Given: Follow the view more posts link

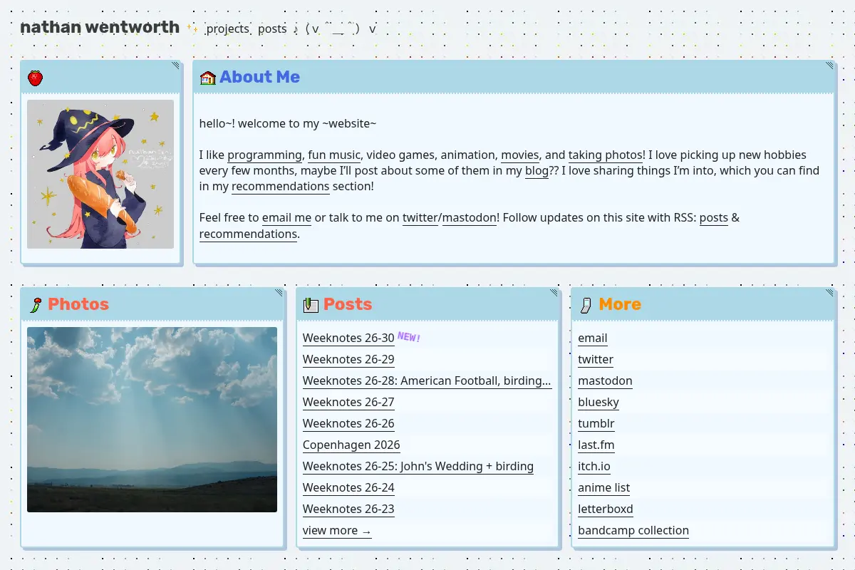Looking at the screenshot, I should click(337, 531).
